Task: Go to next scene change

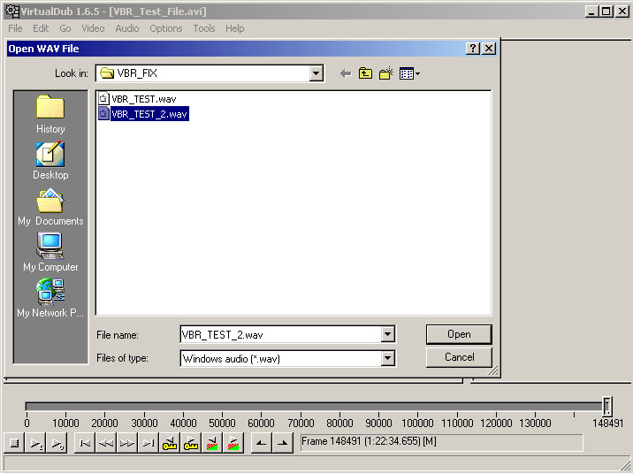Action: pos(233,443)
